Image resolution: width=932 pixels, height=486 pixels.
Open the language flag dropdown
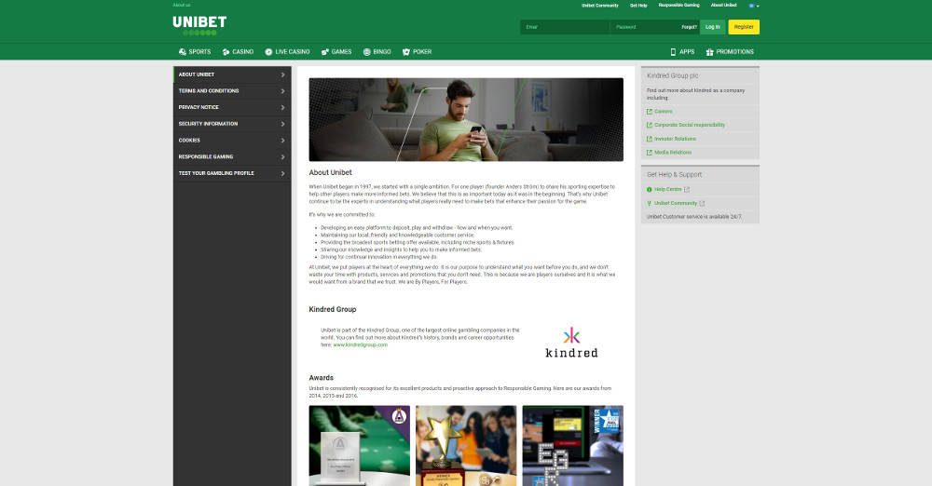754,6
